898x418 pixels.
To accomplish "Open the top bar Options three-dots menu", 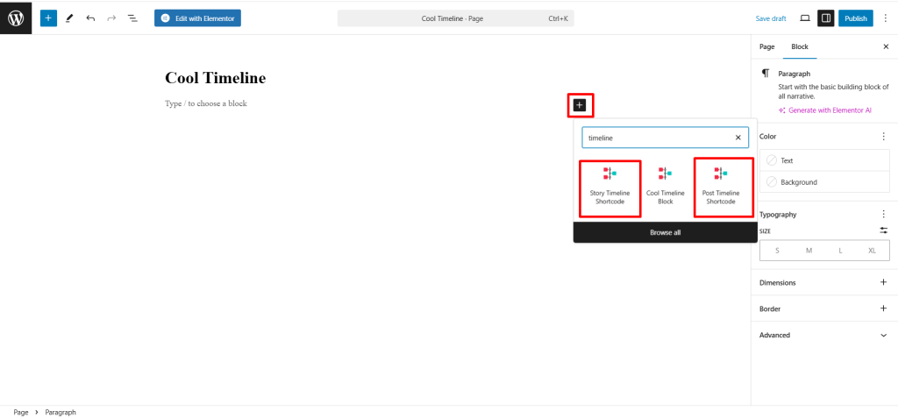I will (x=886, y=18).
